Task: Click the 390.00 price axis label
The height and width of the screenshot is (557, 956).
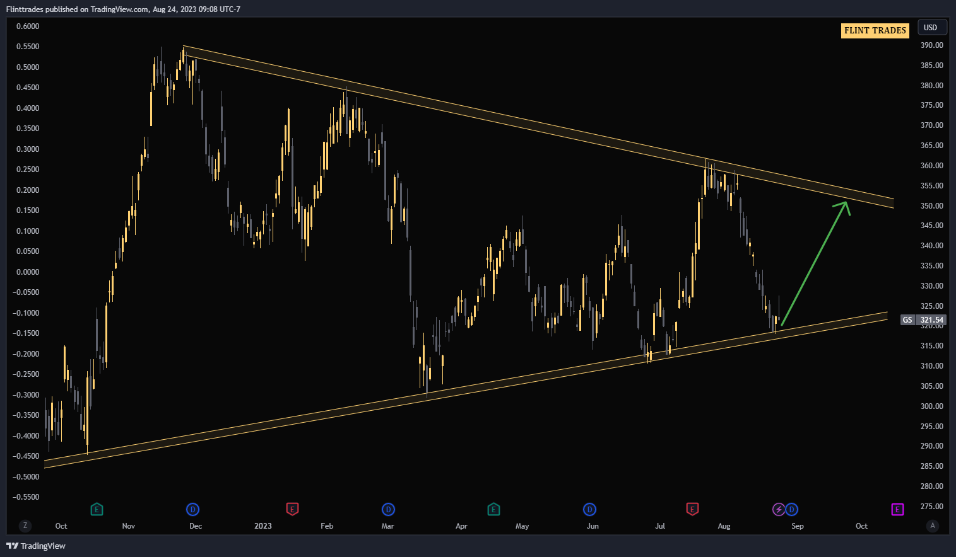Action: point(932,45)
